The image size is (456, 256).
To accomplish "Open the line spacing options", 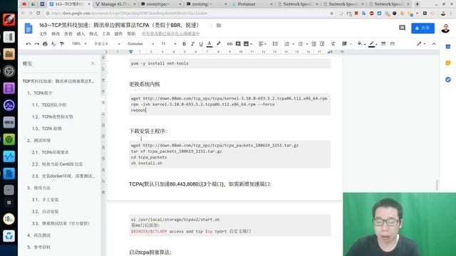I will coord(275,44).
